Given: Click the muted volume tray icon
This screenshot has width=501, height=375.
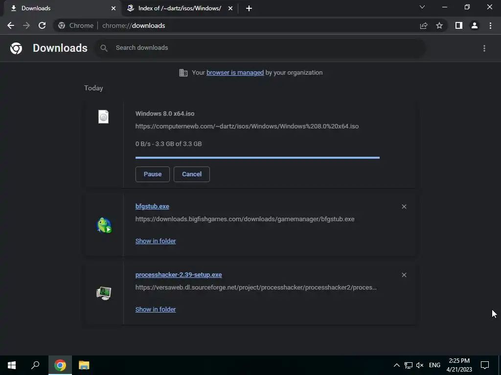Looking at the screenshot, I should tap(420, 365).
